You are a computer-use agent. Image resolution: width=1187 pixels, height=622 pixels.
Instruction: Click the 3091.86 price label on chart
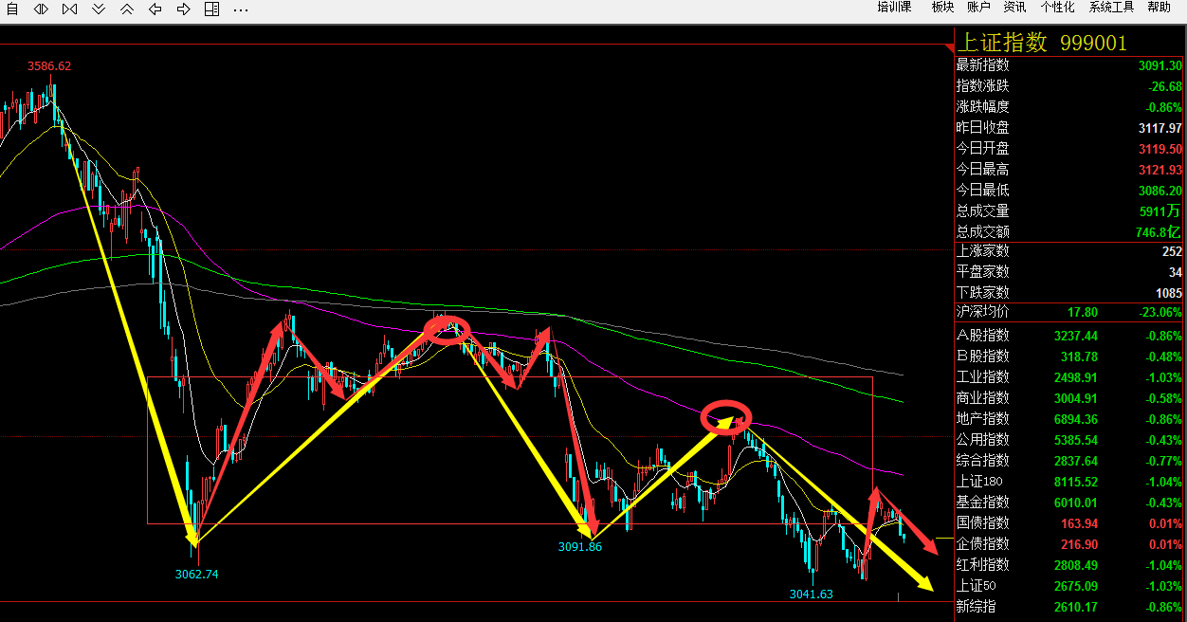click(580, 547)
